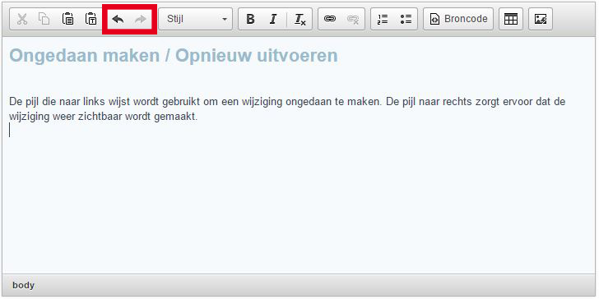Viewport: 599px width, 299px height.
Task: Toggle italic formatting
Action: pos(273,19)
